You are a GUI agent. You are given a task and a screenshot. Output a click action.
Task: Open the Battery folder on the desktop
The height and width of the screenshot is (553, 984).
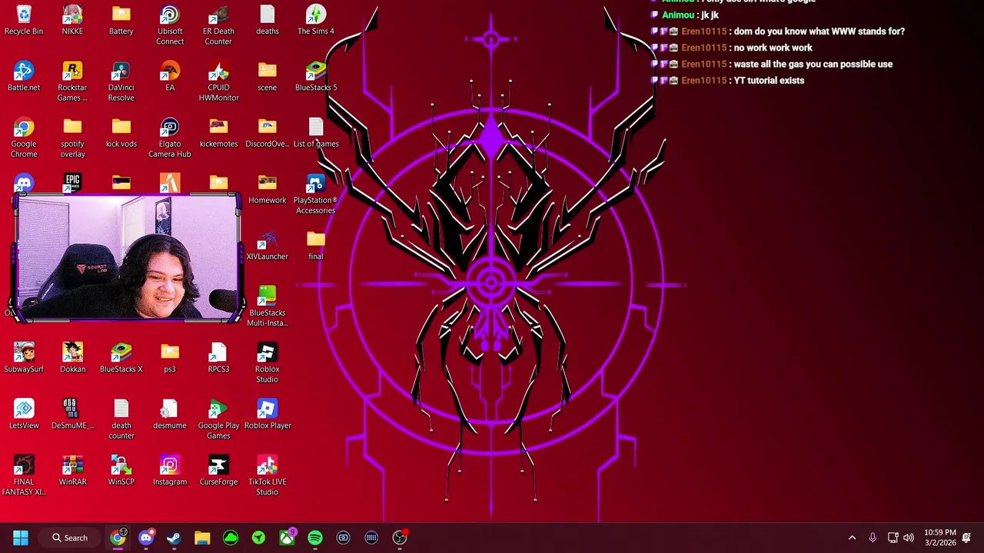click(x=121, y=21)
